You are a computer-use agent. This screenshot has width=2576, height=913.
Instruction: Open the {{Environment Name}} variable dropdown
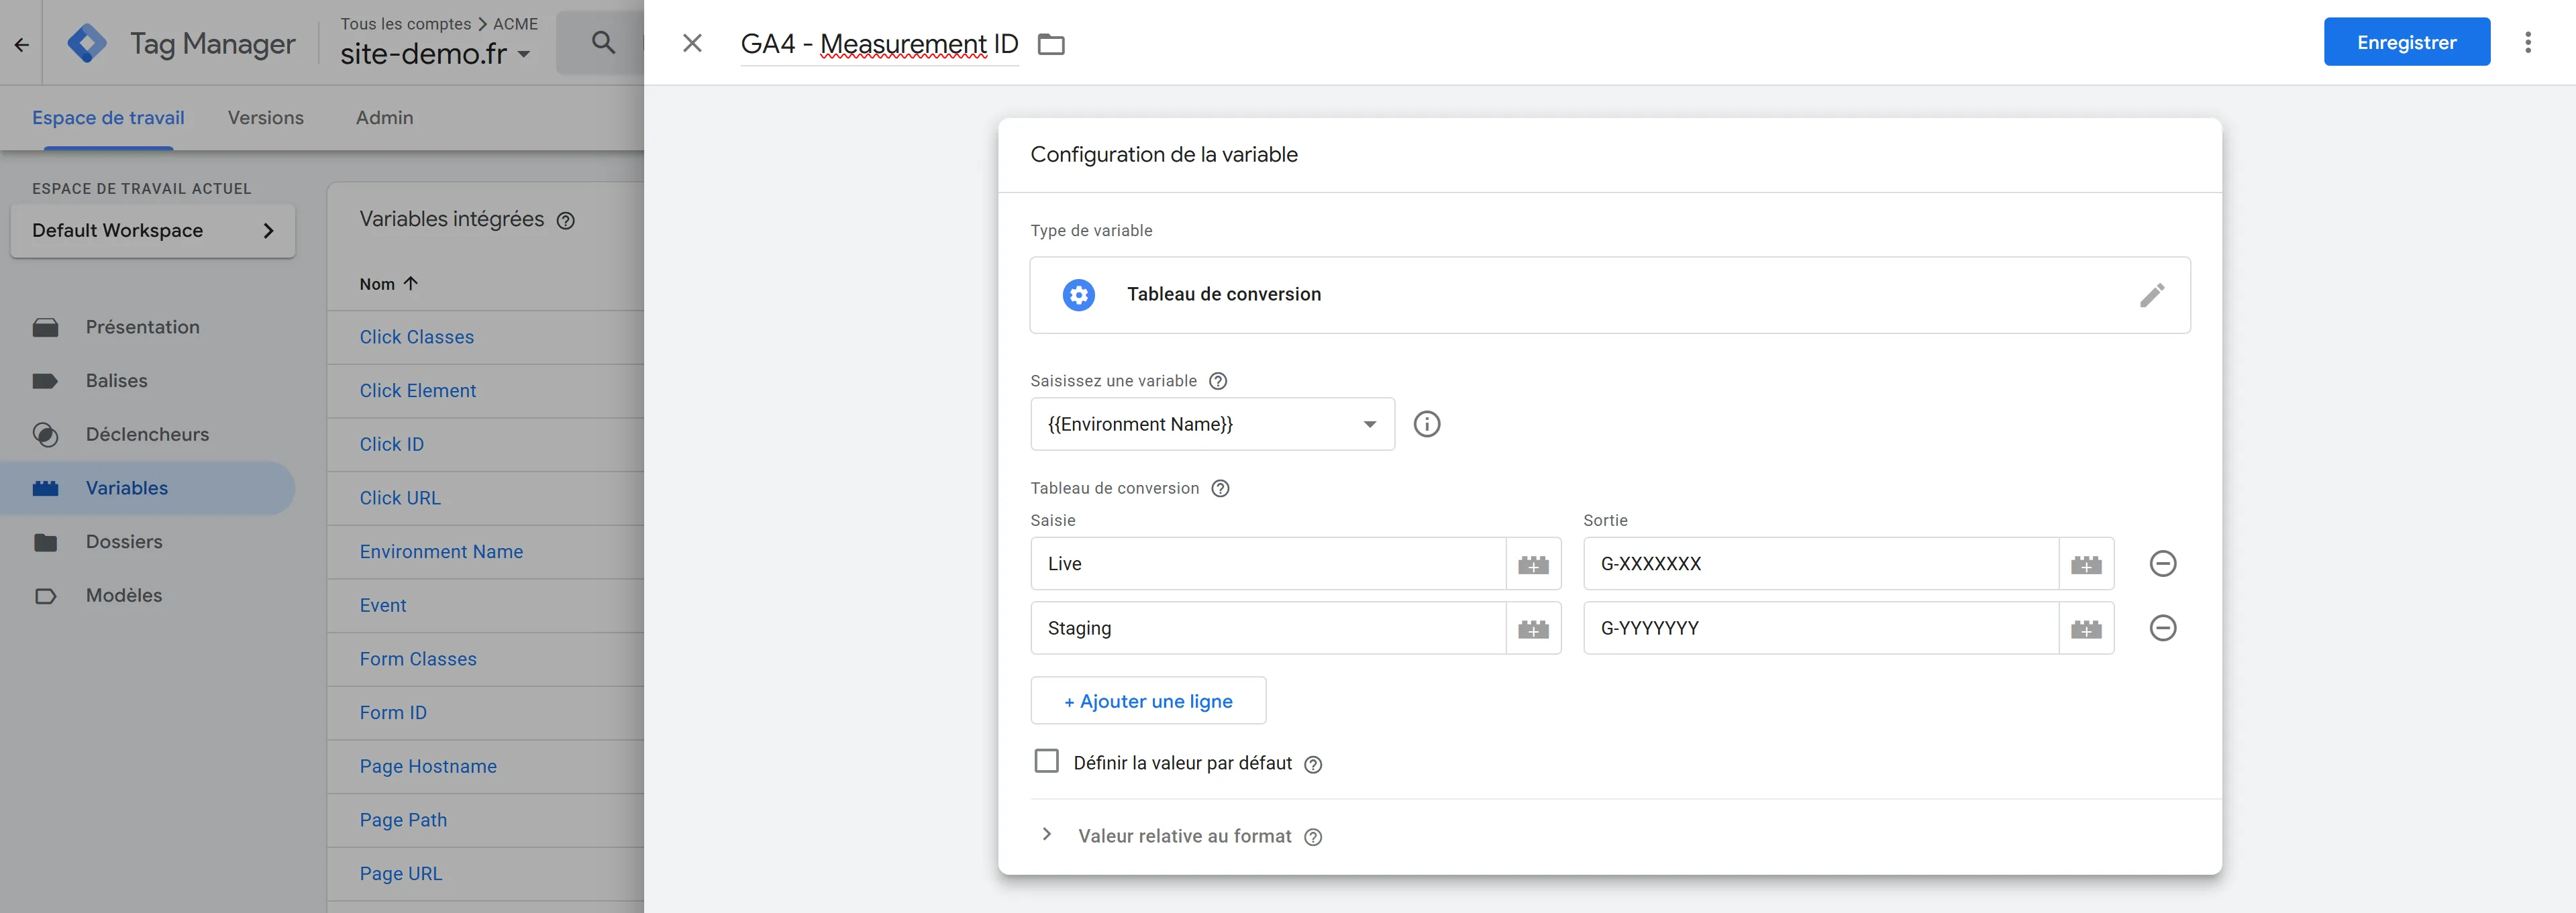(1212, 424)
